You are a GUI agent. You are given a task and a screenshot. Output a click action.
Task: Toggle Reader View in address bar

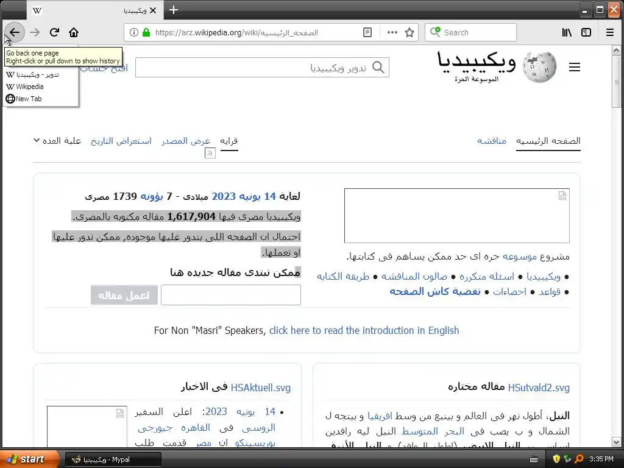pos(367,32)
